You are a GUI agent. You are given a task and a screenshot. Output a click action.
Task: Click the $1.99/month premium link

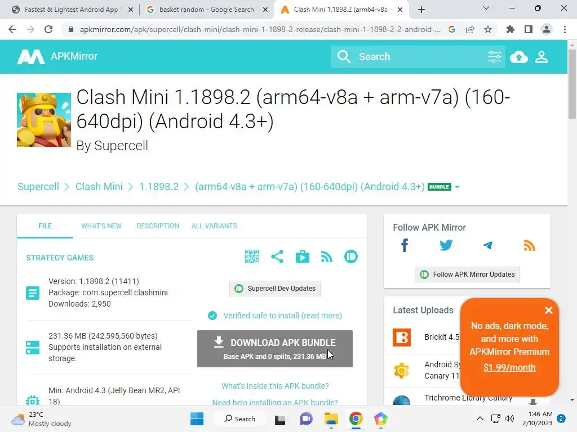coord(509,367)
